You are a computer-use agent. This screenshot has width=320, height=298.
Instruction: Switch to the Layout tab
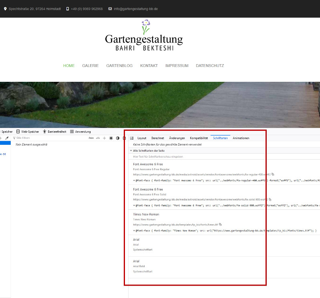pyautogui.click(x=142, y=138)
